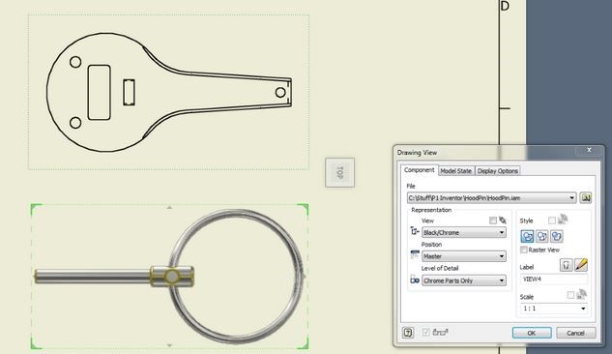Click the view representation icon beside Black/Chrome
The image size is (612, 354).
415,231
